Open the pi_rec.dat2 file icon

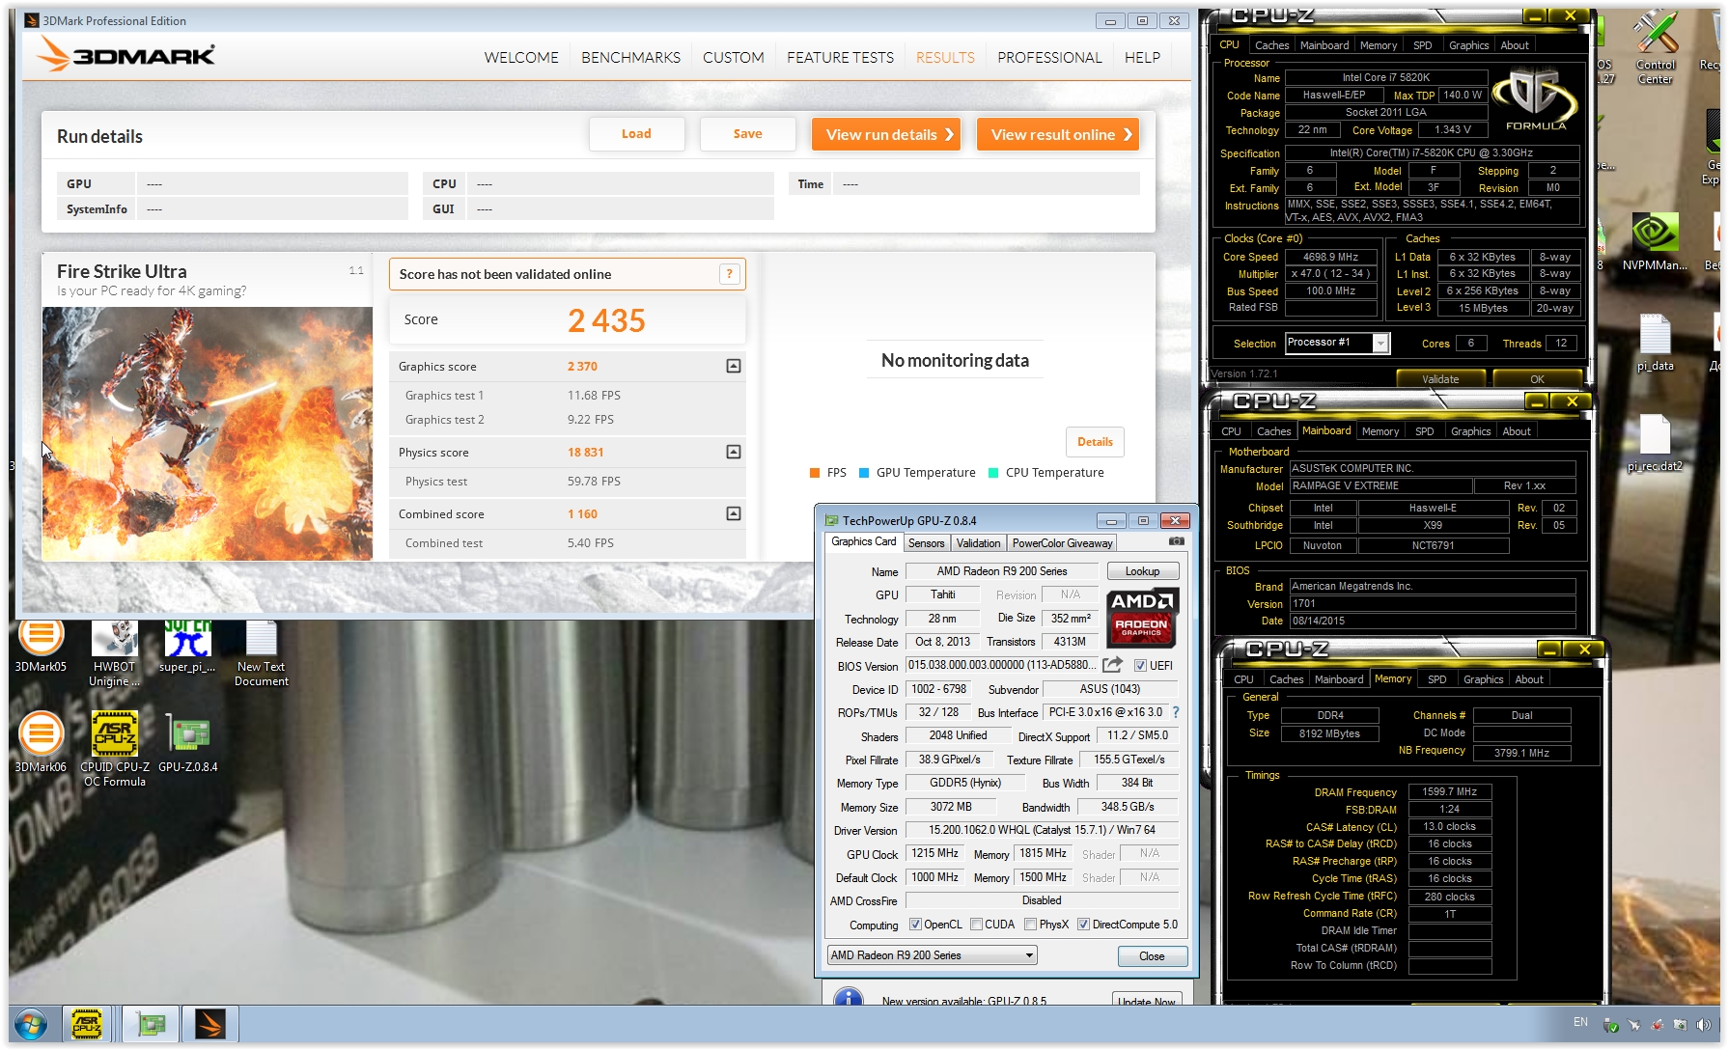pyautogui.click(x=1655, y=443)
